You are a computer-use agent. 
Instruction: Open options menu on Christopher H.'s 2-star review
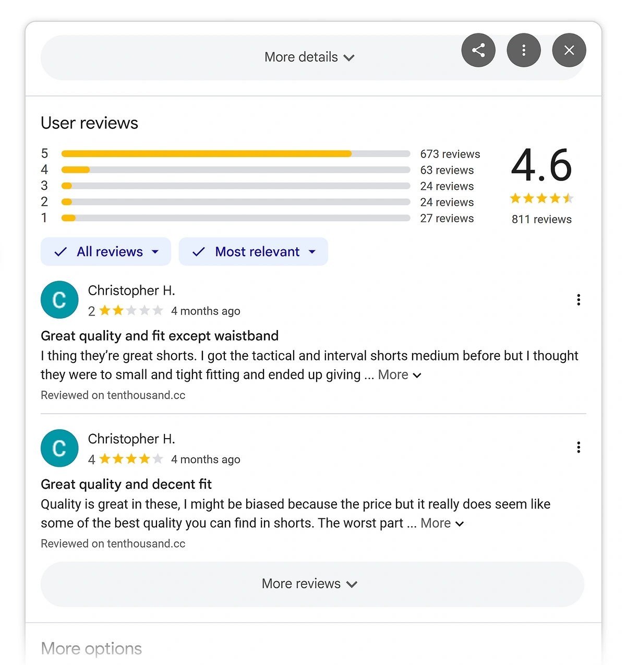coord(579,300)
